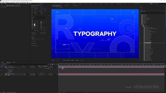Open track matte dropdown for TYPOGRAPHY 2
166x93 pixels.
(x=34, y=67)
